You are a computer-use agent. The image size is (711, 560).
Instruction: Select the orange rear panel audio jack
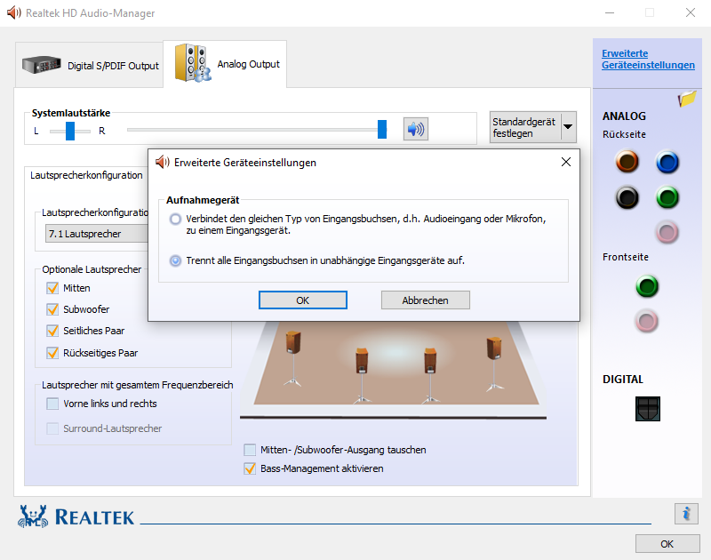627,162
